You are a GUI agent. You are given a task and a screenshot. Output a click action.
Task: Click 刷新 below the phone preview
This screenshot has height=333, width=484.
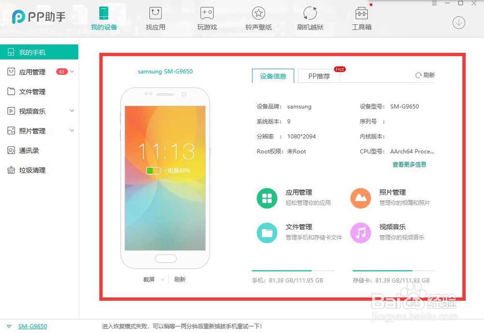tap(180, 279)
